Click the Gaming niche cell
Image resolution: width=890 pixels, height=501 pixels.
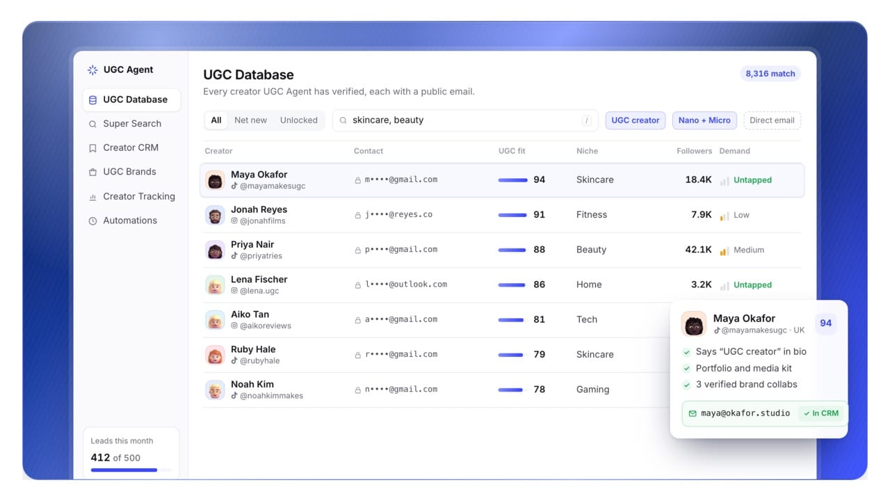tap(592, 390)
